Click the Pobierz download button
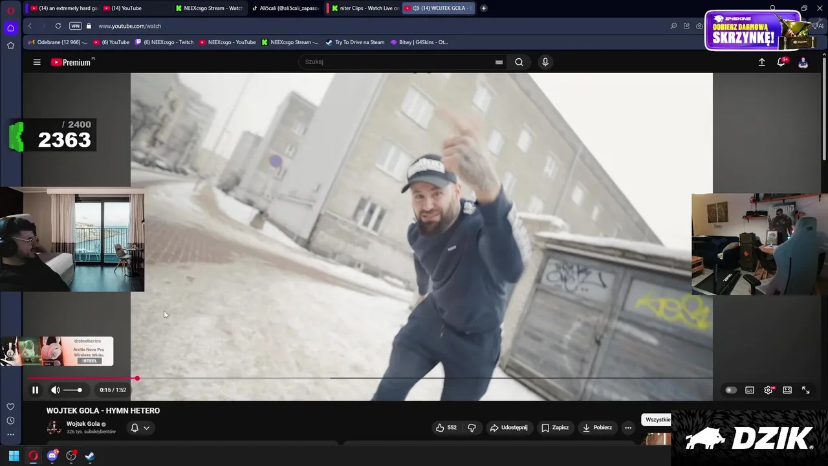Image resolution: width=828 pixels, height=466 pixels. 597,428
